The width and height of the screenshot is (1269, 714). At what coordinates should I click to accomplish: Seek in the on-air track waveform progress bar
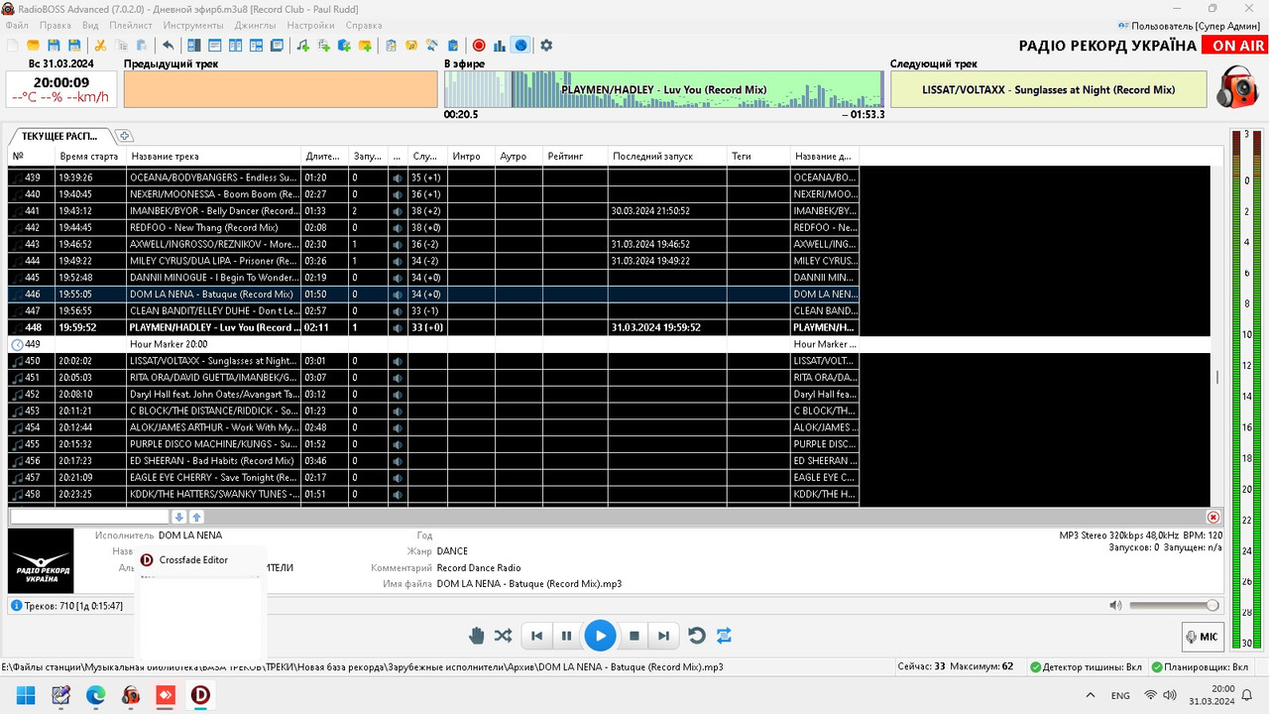[664, 89]
